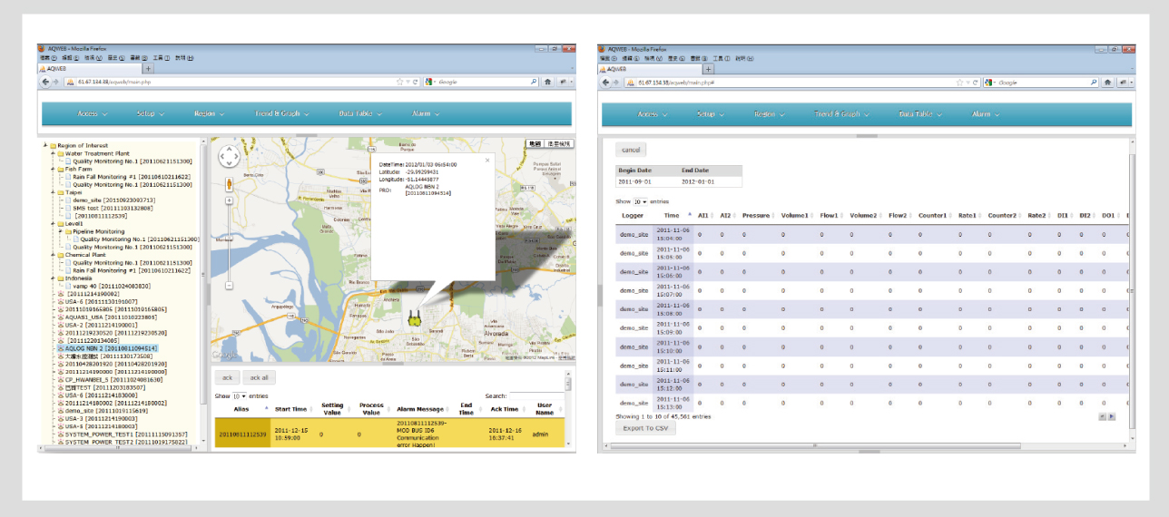This screenshot has width=1169, height=517.
Task: Click the map pan direction control
Action: point(230,158)
